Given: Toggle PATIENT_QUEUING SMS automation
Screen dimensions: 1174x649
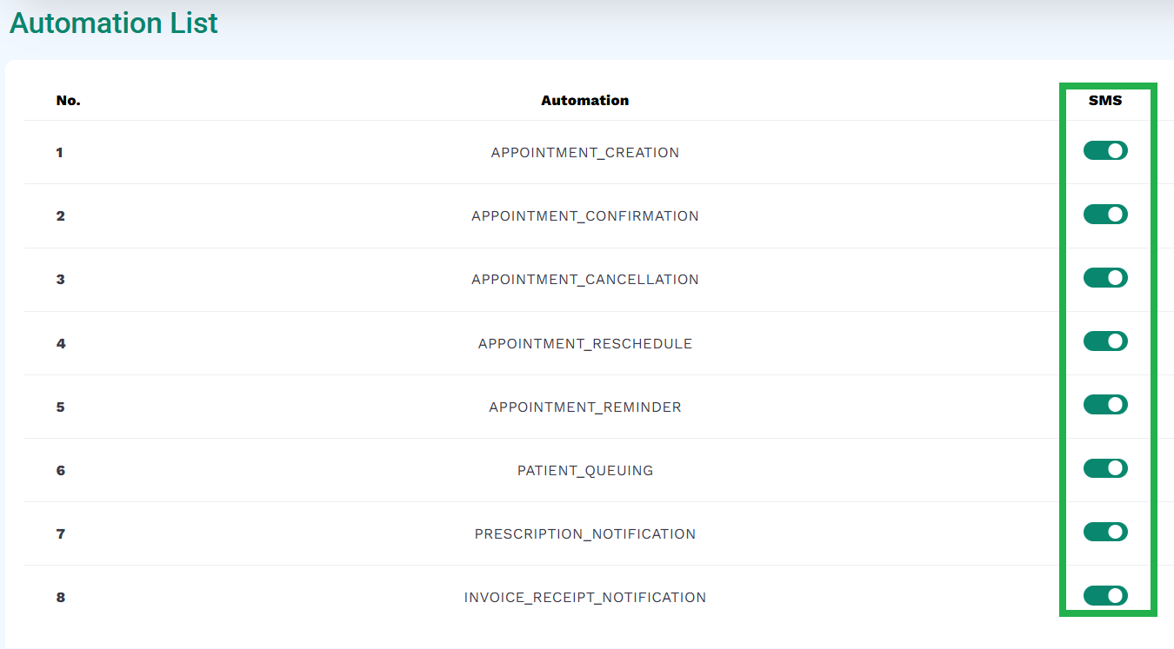Looking at the screenshot, I should (x=1105, y=469).
